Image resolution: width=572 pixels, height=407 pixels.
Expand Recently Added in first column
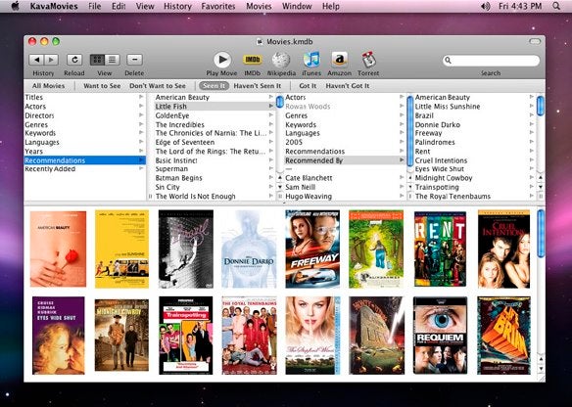[84, 169]
